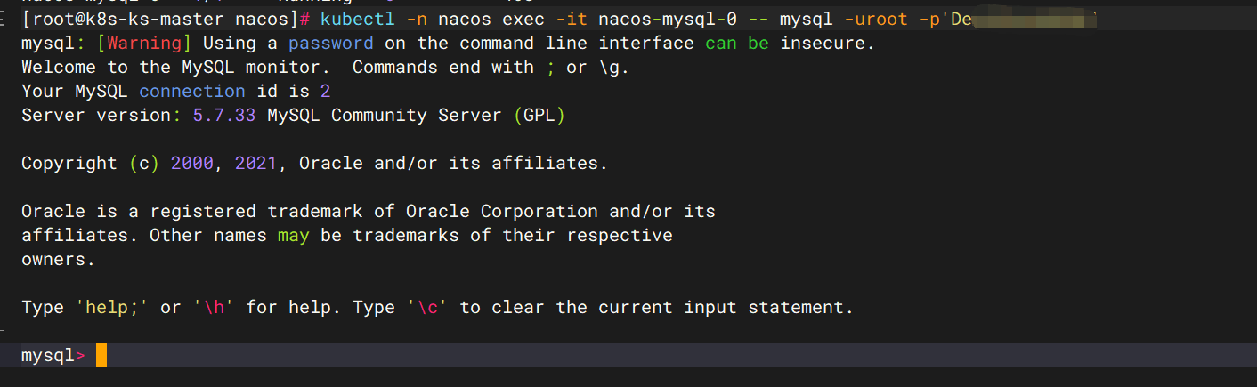Click the green word may
The height and width of the screenshot is (387, 1257).
[x=294, y=235]
